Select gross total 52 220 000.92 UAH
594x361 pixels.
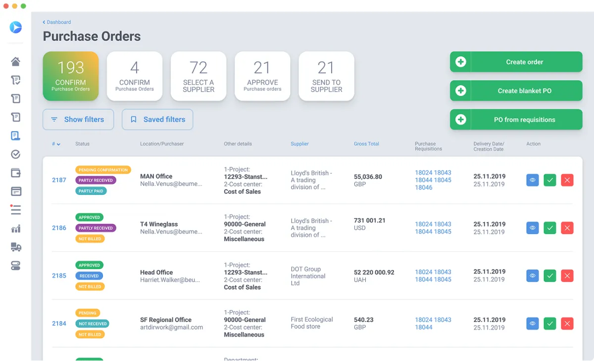coord(374,276)
